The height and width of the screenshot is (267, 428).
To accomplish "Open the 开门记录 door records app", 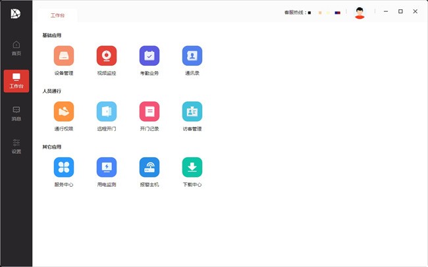I will pyautogui.click(x=149, y=112).
